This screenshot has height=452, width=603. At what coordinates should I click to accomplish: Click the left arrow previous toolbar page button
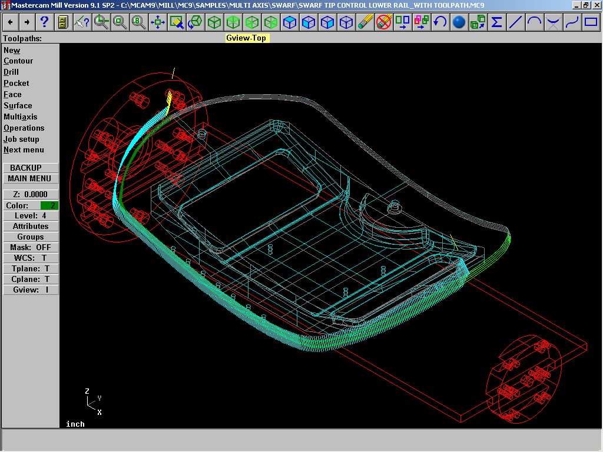[x=11, y=22]
